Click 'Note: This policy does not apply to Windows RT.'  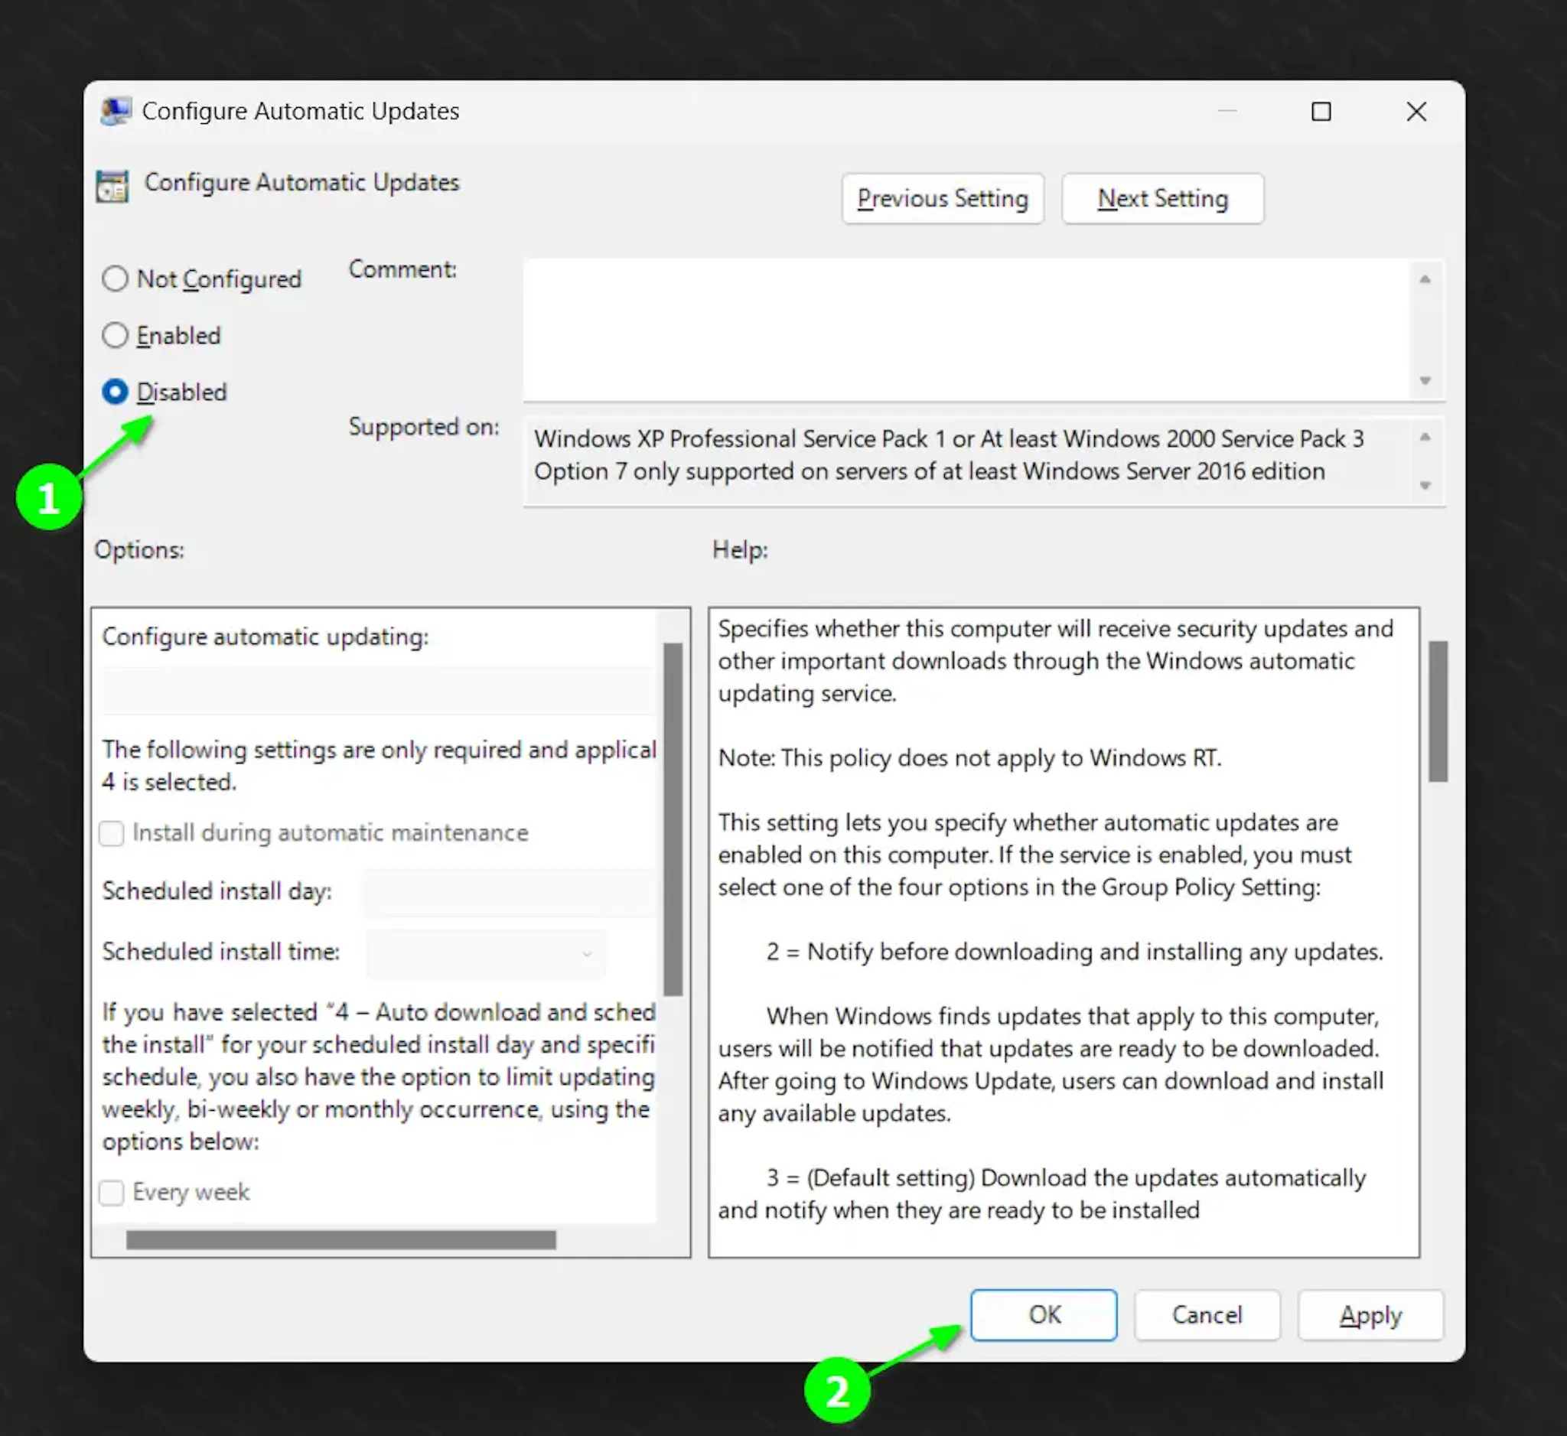969,757
